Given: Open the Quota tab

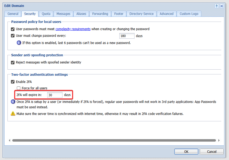Looking at the screenshot, I should [x=46, y=14].
